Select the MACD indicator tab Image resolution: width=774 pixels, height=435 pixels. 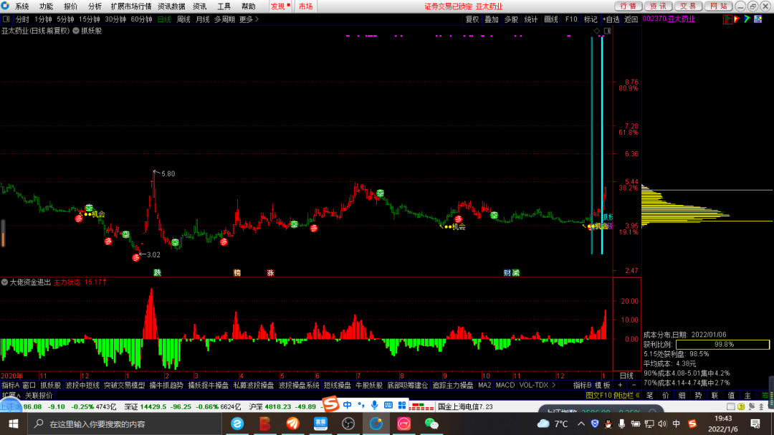[x=505, y=385]
